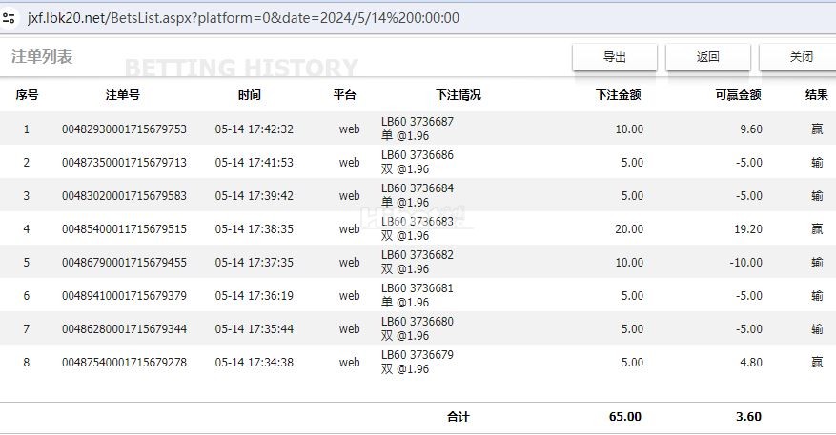Select the 平台 column header

(344, 95)
